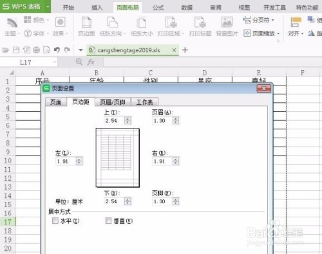Click the Page Margins (页边距) icon
Image resolution: width=322 pixels, height=254 pixels.
(x=86, y=23)
